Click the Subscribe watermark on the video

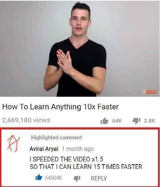pyautogui.click(x=150, y=92)
